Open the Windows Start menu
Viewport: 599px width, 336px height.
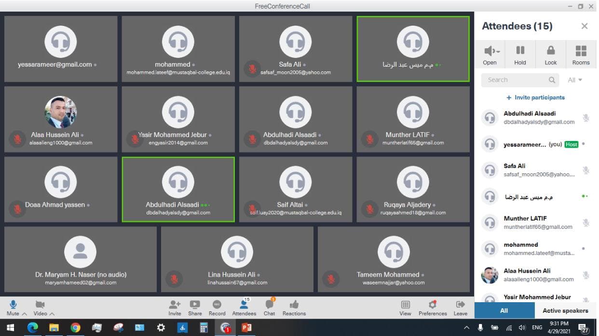tap(10, 328)
